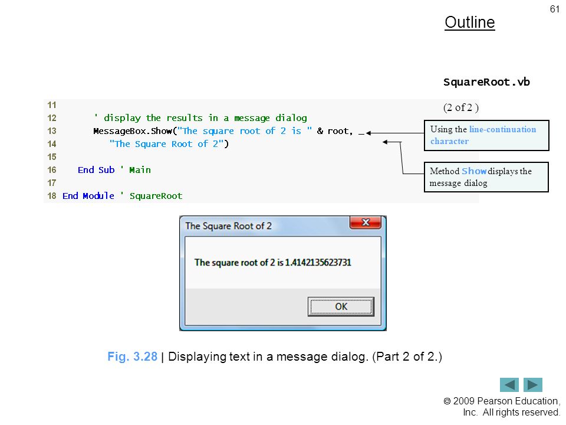
Task: Click the Pearson Education copyright notice
Action: (502, 407)
